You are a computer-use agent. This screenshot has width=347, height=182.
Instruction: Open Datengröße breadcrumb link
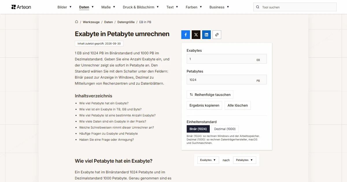click(126, 22)
